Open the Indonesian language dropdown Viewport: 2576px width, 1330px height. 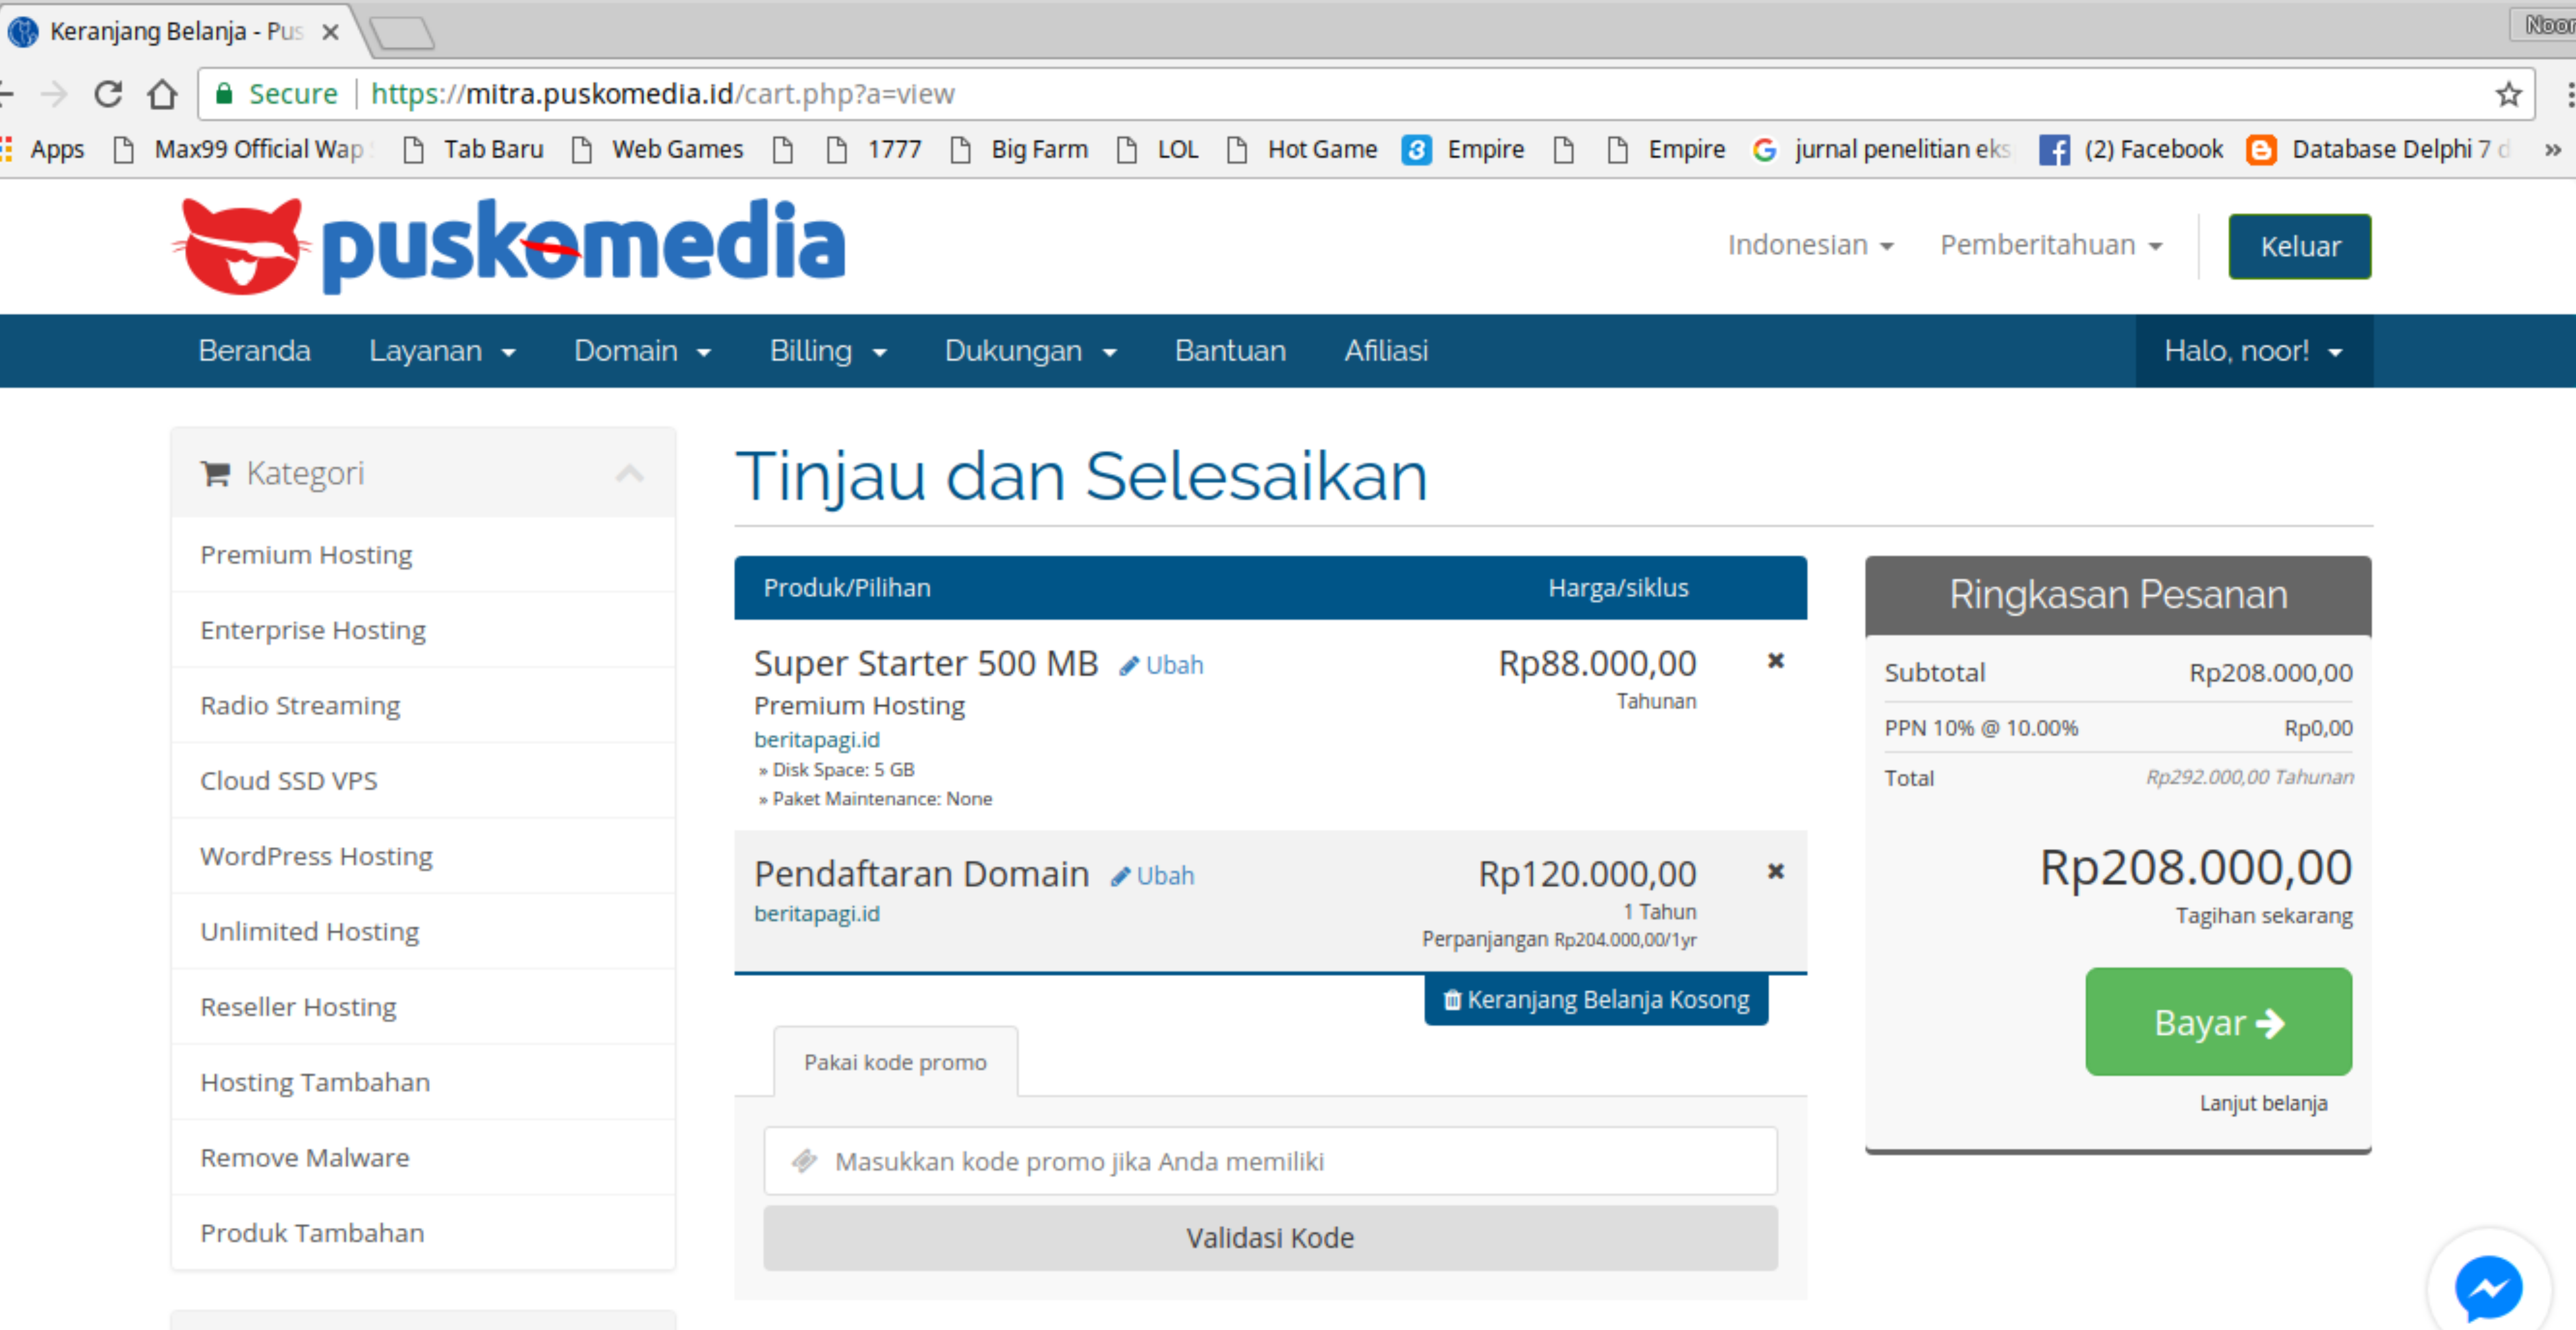1810,245
